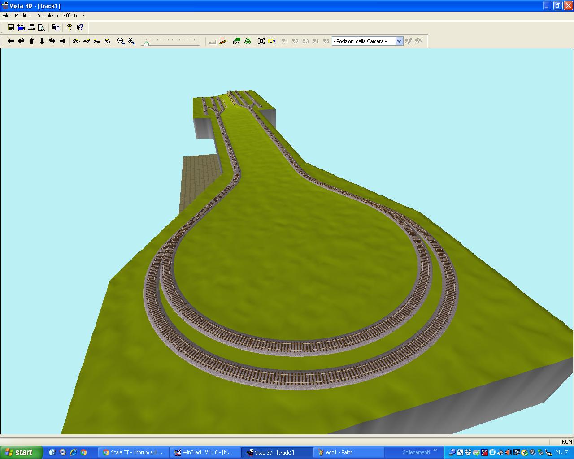Fit the view with the frame-all icon
The height and width of the screenshot is (459, 574).
pos(261,41)
